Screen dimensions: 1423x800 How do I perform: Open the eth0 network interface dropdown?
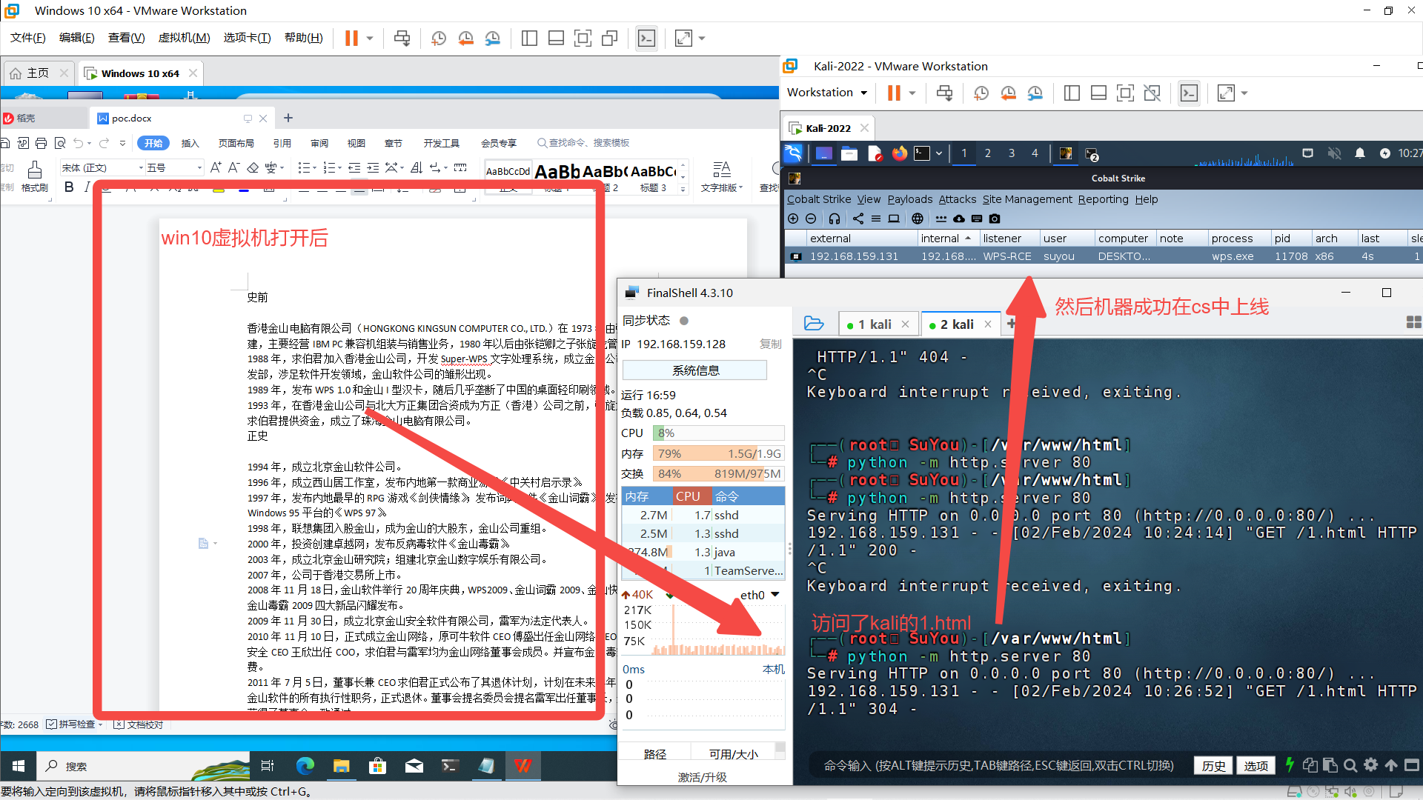coord(775,595)
